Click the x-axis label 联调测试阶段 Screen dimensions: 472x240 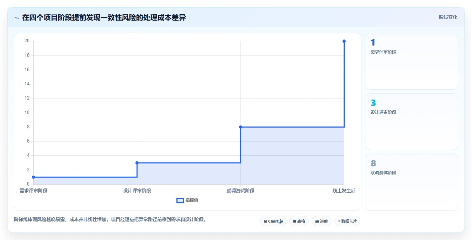240,191
